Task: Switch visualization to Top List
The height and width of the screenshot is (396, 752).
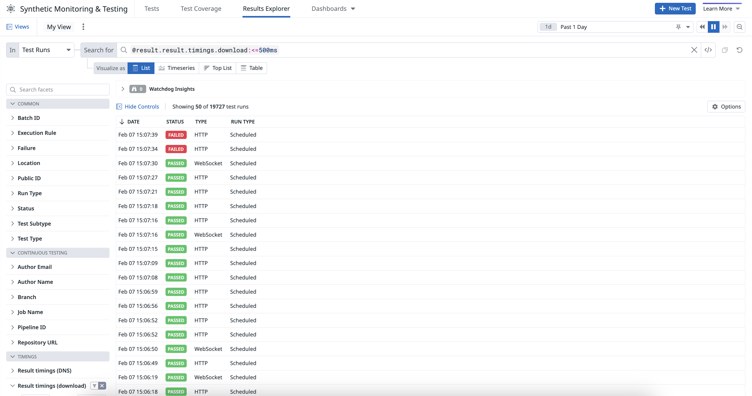Action: (217, 68)
